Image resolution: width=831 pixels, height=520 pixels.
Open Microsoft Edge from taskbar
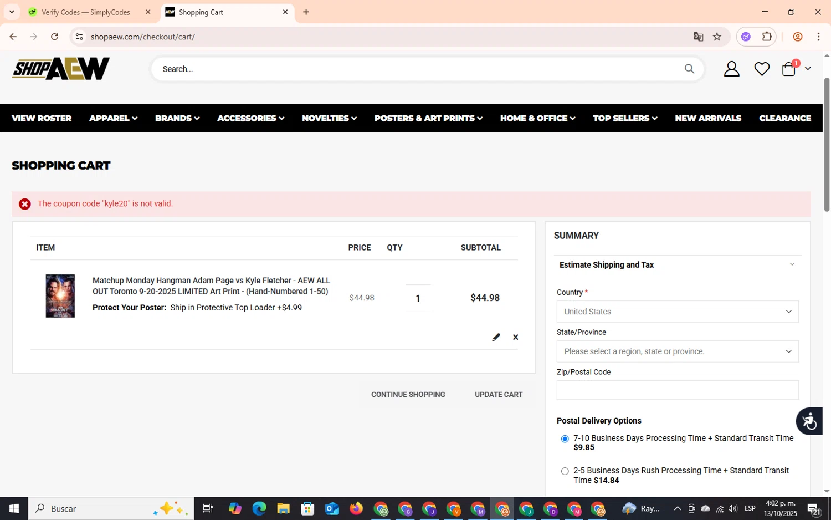pyautogui.click(x=259, y=508)
